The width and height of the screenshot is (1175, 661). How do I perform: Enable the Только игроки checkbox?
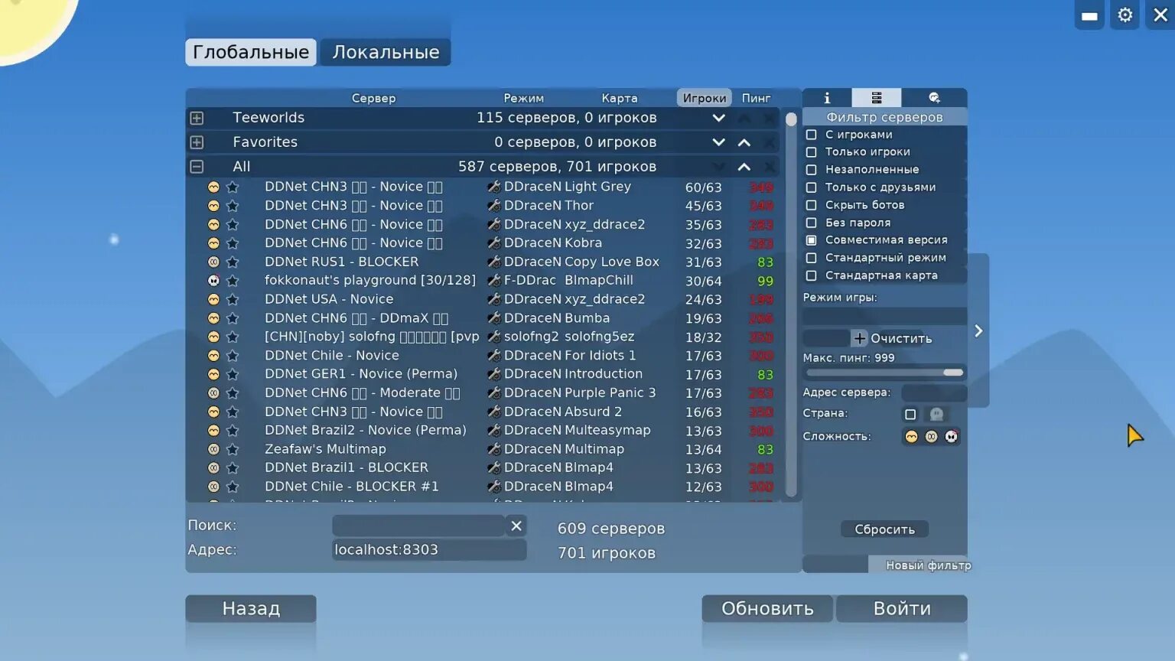click(x=811, y=152)
